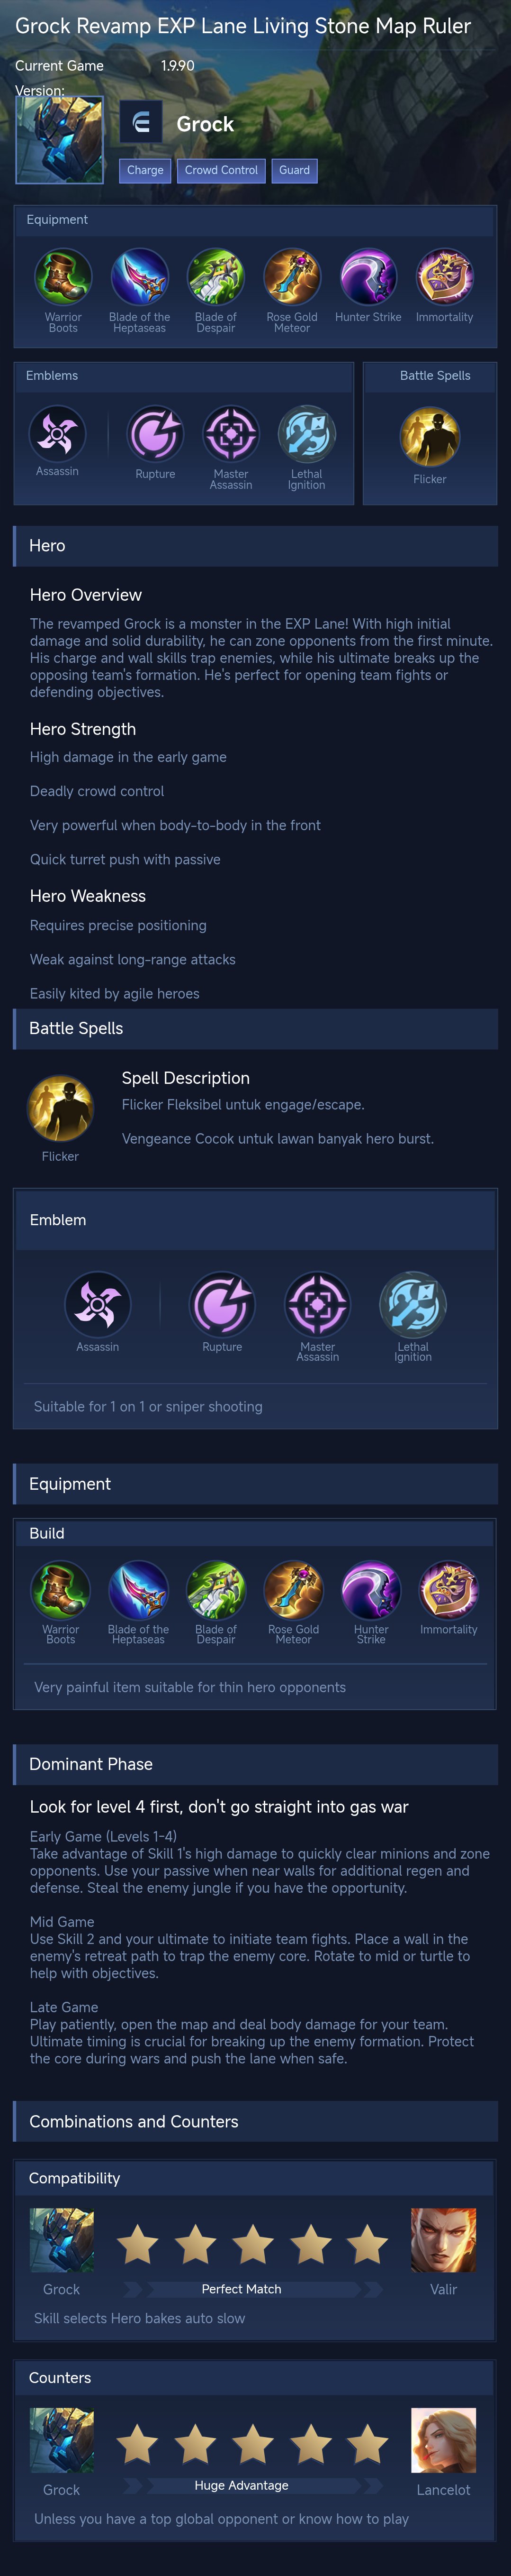Tap the Charge tag
This screenshot has height=2576, width=511.
click(x=145, y=170)
